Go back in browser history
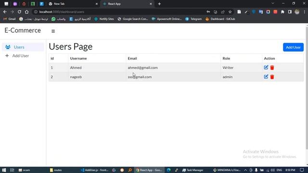 5,12
